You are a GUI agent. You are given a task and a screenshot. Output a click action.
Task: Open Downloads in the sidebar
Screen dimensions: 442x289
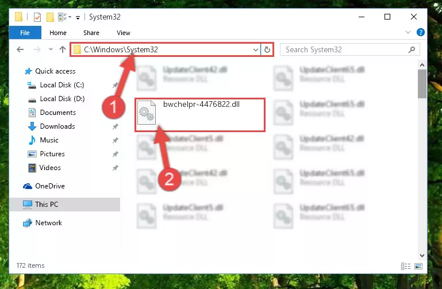coord(52,126)
